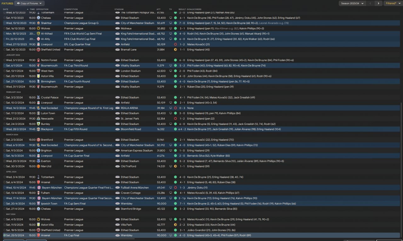Select the row checkbox for Wed, 3/1/2024
This screenshot has width=403, height=241.
pyautogui.click(x=4, y=60)
